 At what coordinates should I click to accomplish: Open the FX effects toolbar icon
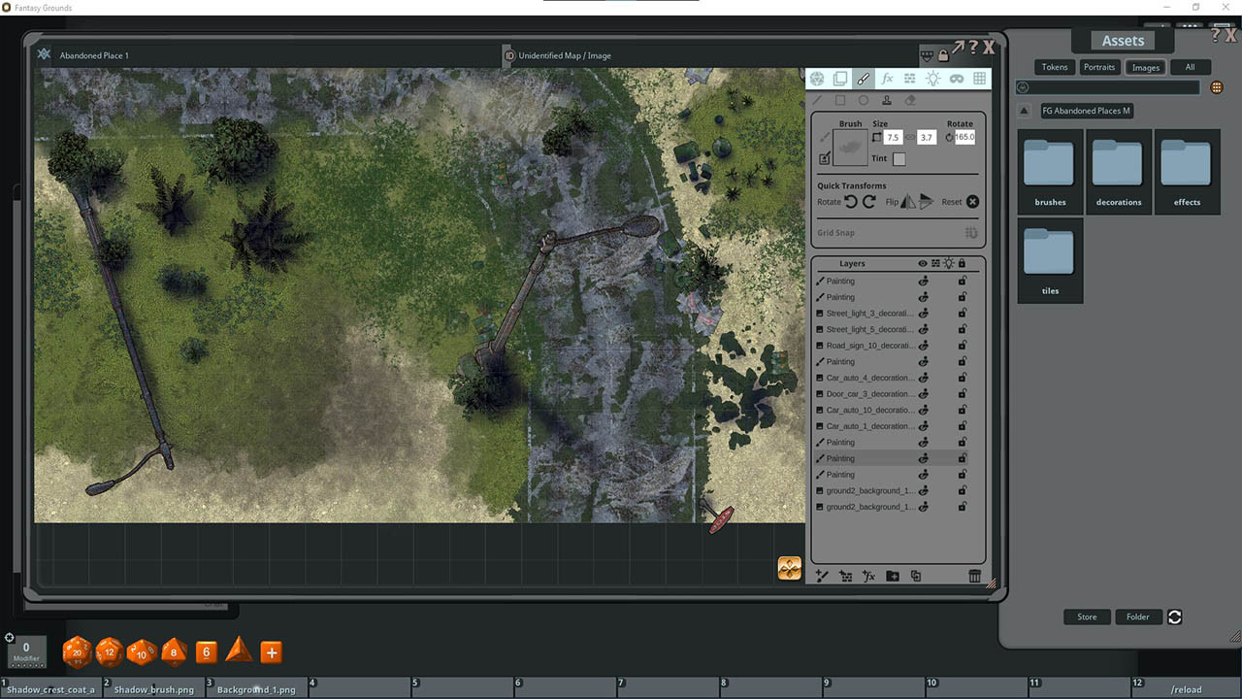[x=887, y=79]
